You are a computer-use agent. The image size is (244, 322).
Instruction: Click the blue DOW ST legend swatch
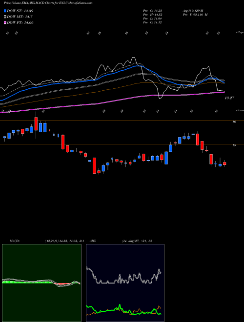pyautogui.click(x=5, y=11)
